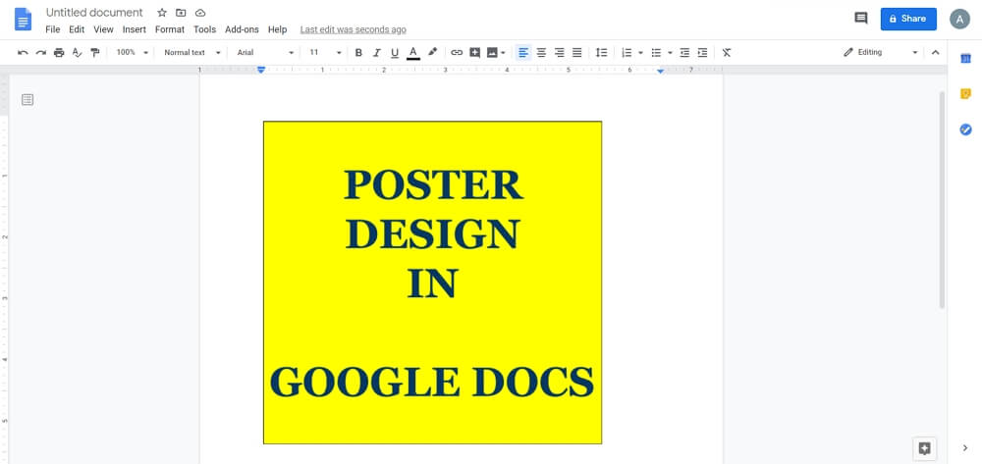This screenshot has height=464, width=982.
Task: Open the Format menu
Action: click(170, 29)
